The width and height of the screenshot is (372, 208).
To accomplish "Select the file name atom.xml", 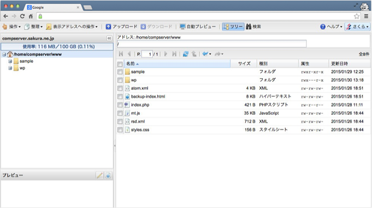I will 139,88.
